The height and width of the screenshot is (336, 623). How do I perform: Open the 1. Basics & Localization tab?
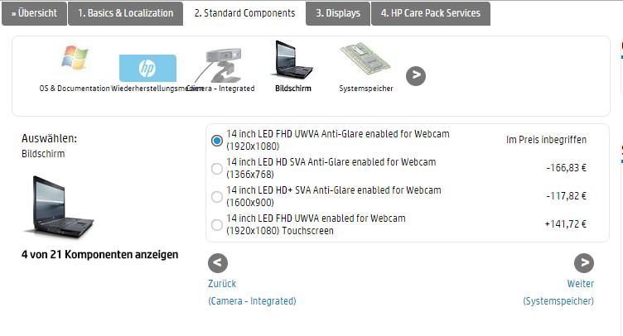[x=126, y=13]
